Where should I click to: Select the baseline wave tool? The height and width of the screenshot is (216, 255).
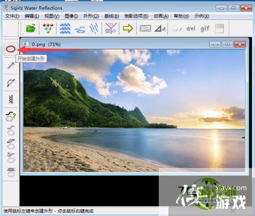coord(11,99)
